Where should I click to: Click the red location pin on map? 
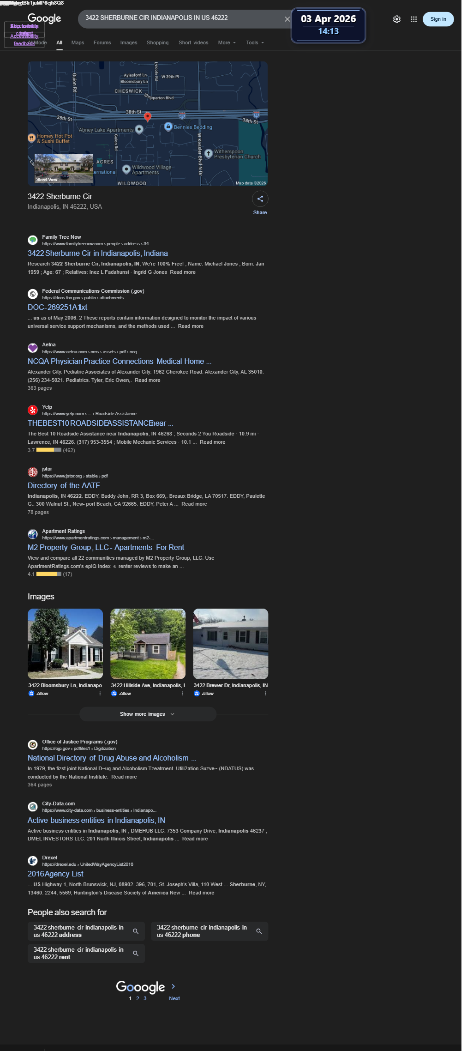148,117
